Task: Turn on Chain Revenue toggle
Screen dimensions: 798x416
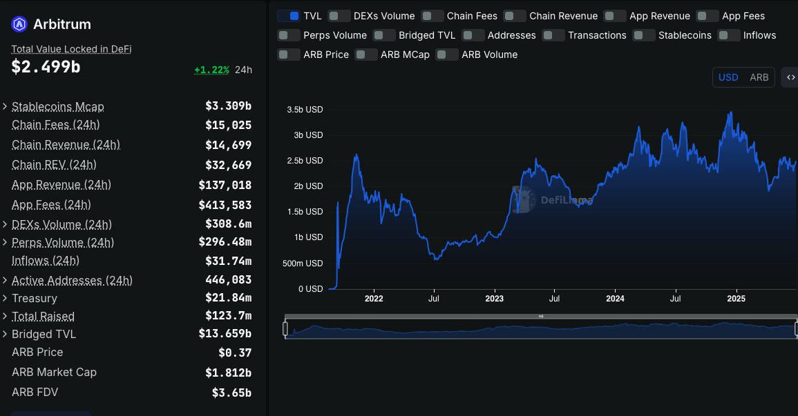Action: click(515, 16)
